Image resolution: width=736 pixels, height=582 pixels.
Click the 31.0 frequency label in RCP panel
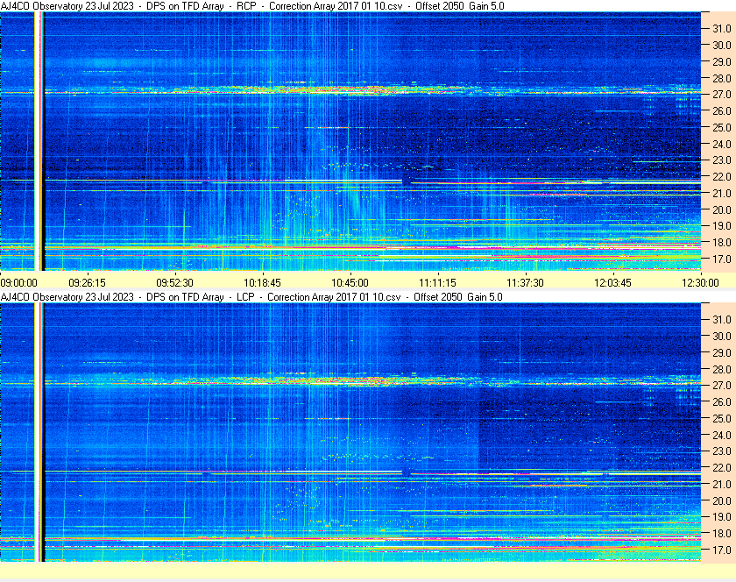click(x=721, y=28)
